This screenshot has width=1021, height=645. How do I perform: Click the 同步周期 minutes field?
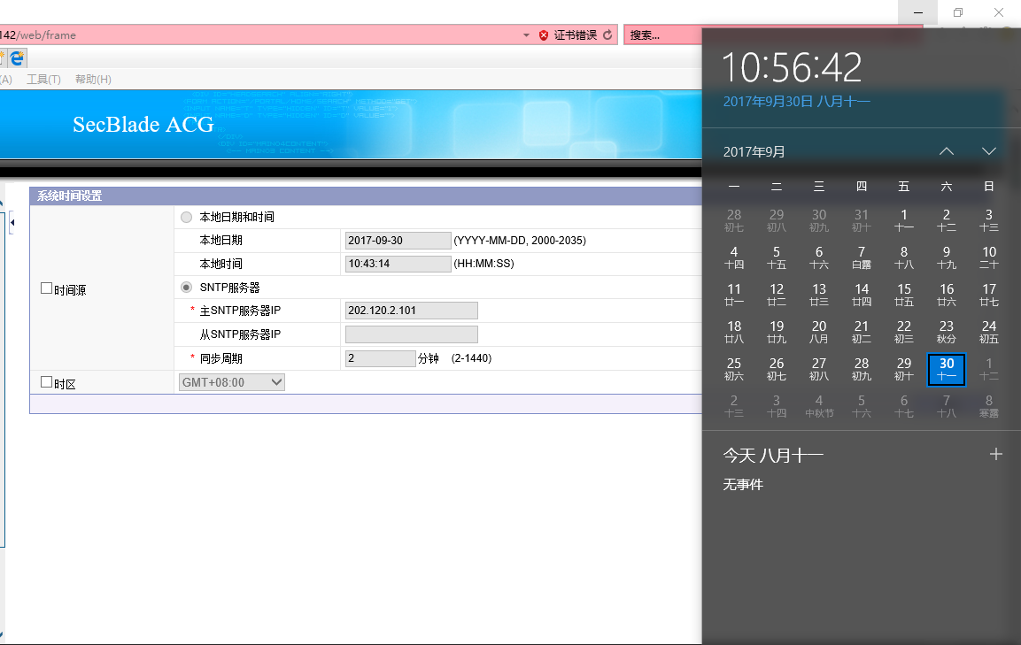(x=380, y=358)
